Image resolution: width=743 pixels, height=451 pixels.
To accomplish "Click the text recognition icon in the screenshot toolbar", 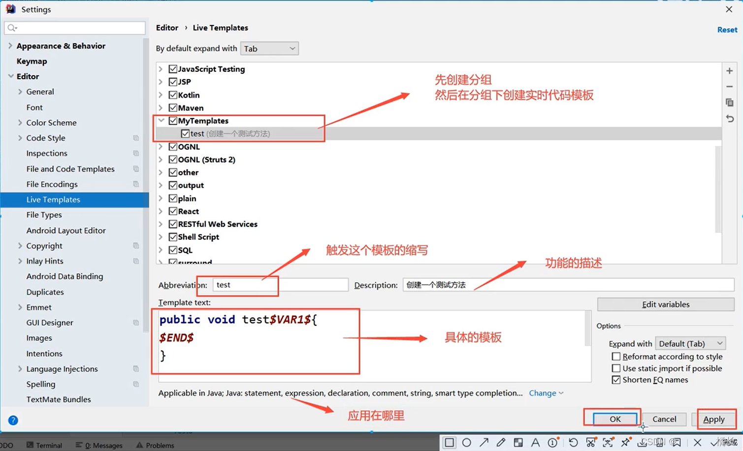I will pyautogui.click(x=608, y=442).
